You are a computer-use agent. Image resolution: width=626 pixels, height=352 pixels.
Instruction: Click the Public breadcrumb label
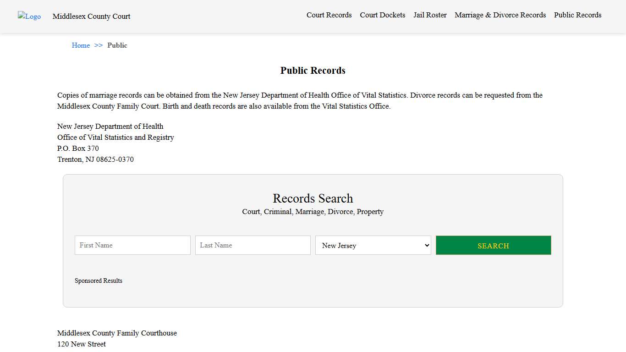117,45
